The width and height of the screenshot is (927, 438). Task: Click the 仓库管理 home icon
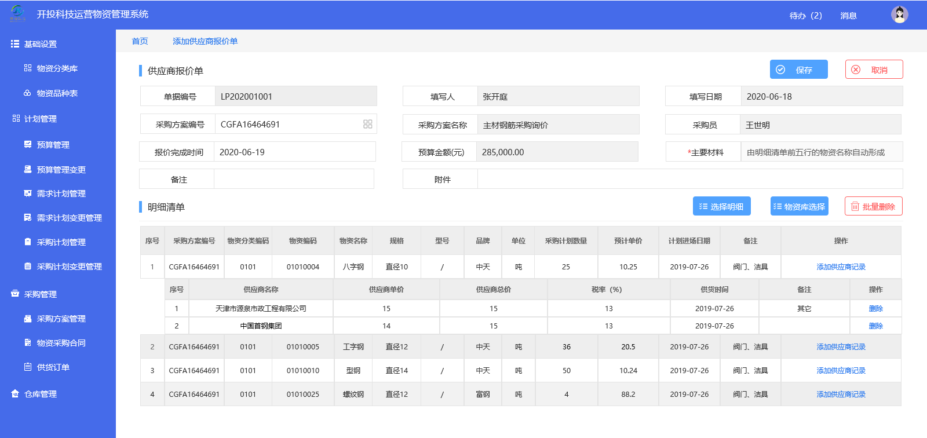(x=15, y=393)
